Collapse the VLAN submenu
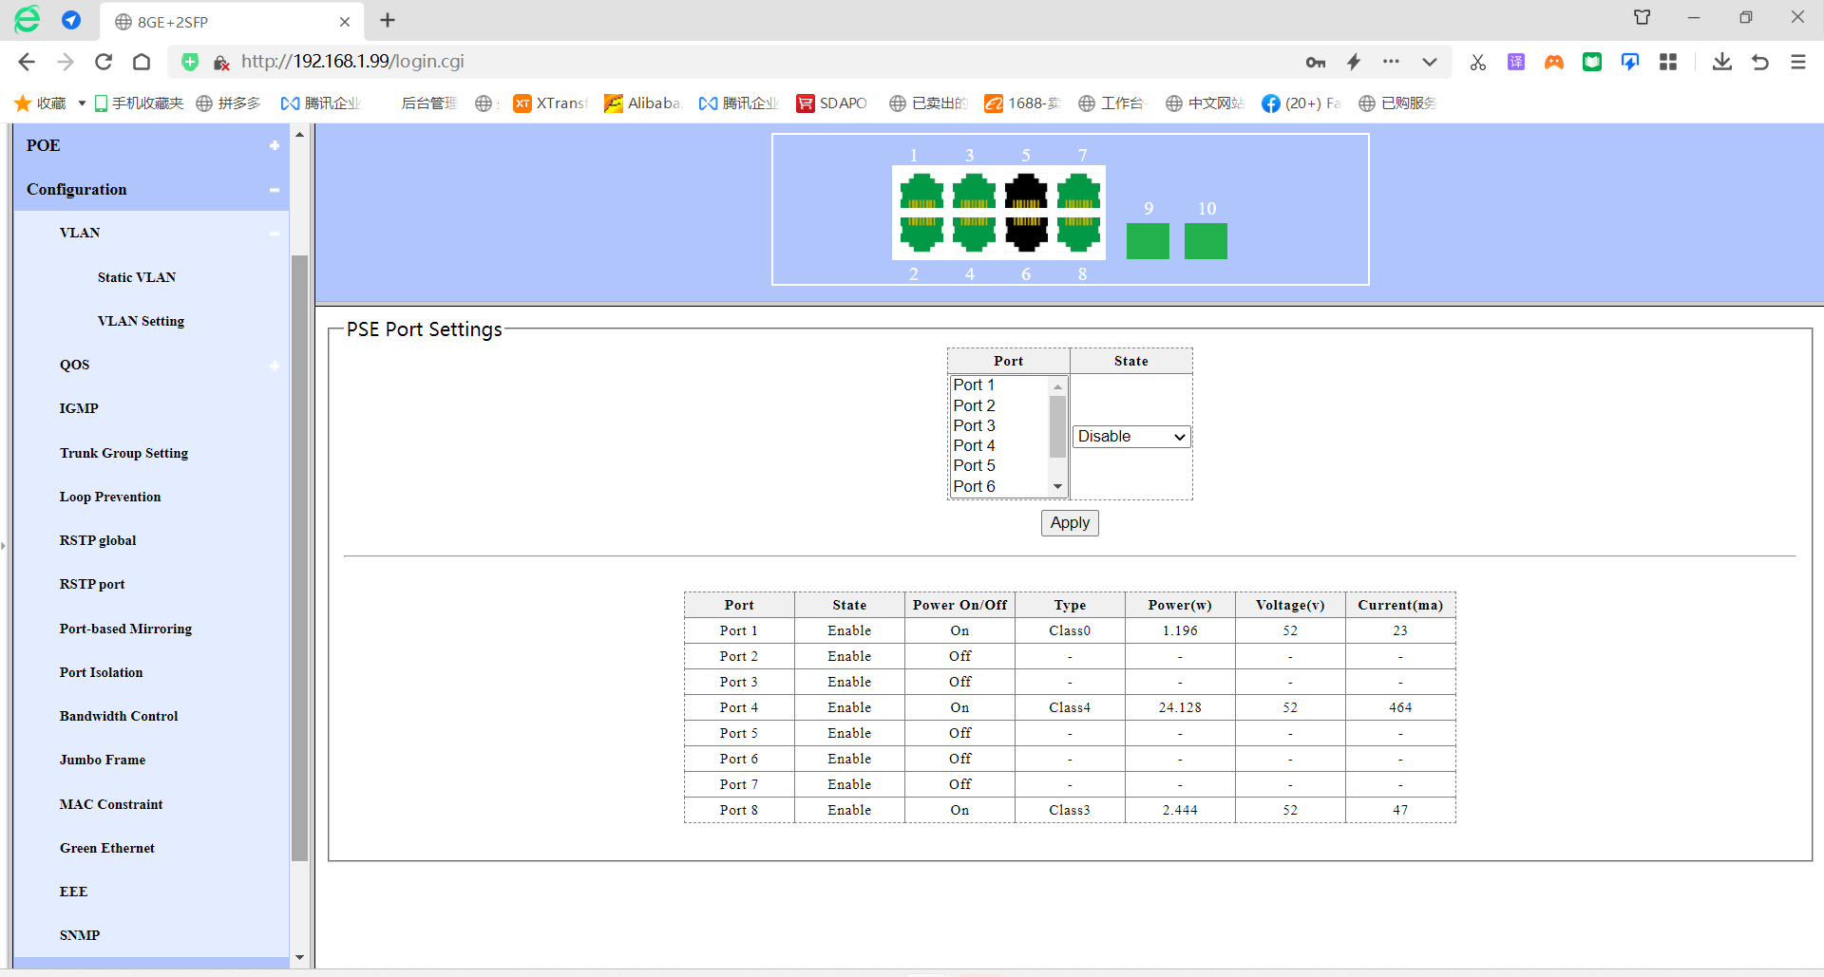The height and width of the screenshot is (977, 1824). click(275, 234)
